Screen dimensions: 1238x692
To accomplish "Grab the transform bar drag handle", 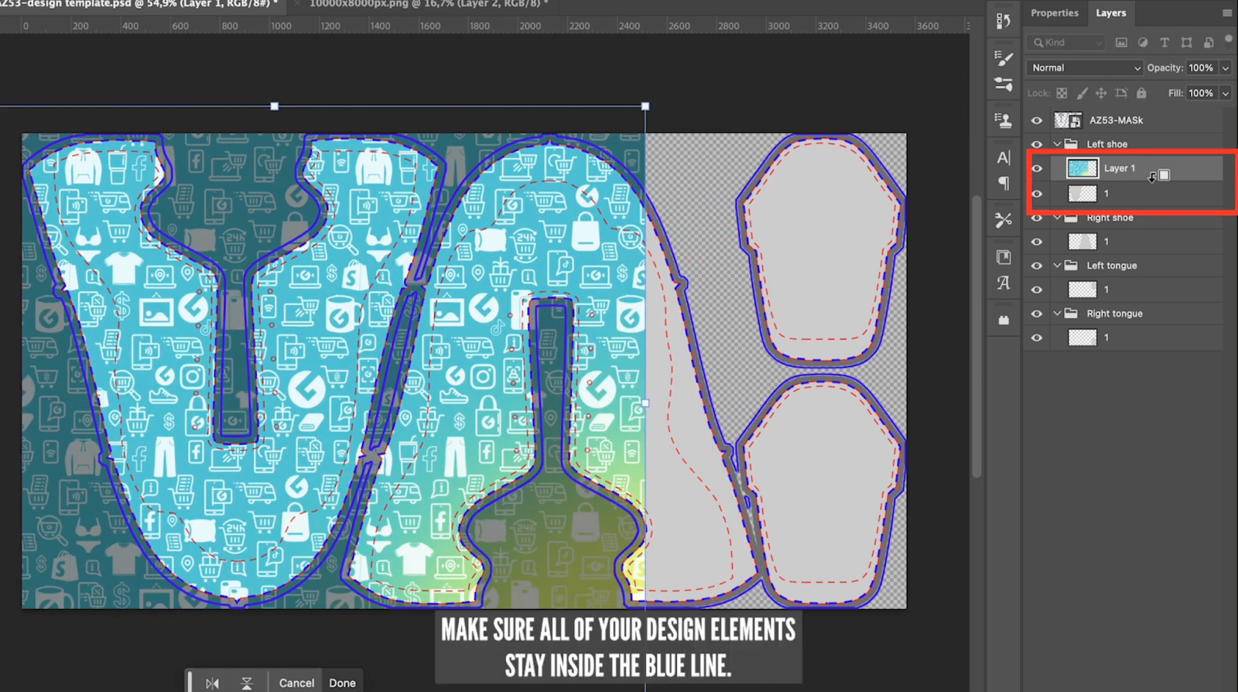I will coord(190,682).
